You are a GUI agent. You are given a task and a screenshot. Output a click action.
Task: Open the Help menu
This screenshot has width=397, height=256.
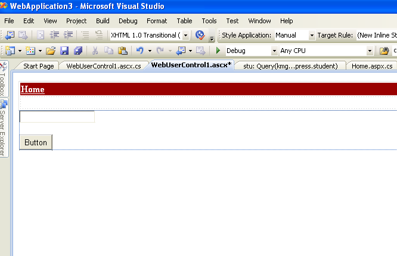click(x=286, y=21)
